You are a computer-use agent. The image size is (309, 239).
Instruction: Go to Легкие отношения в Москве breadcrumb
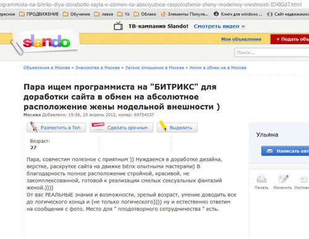point(154,68)
